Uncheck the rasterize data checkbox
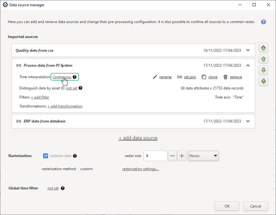276x215 pixels. pyautogui.click(x=46, y=156)
